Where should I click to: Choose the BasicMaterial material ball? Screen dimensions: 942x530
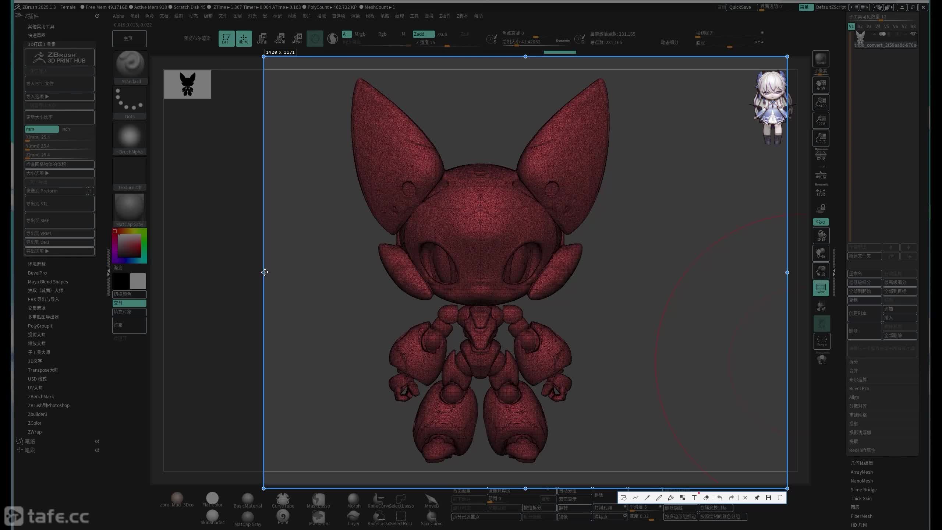248,501
